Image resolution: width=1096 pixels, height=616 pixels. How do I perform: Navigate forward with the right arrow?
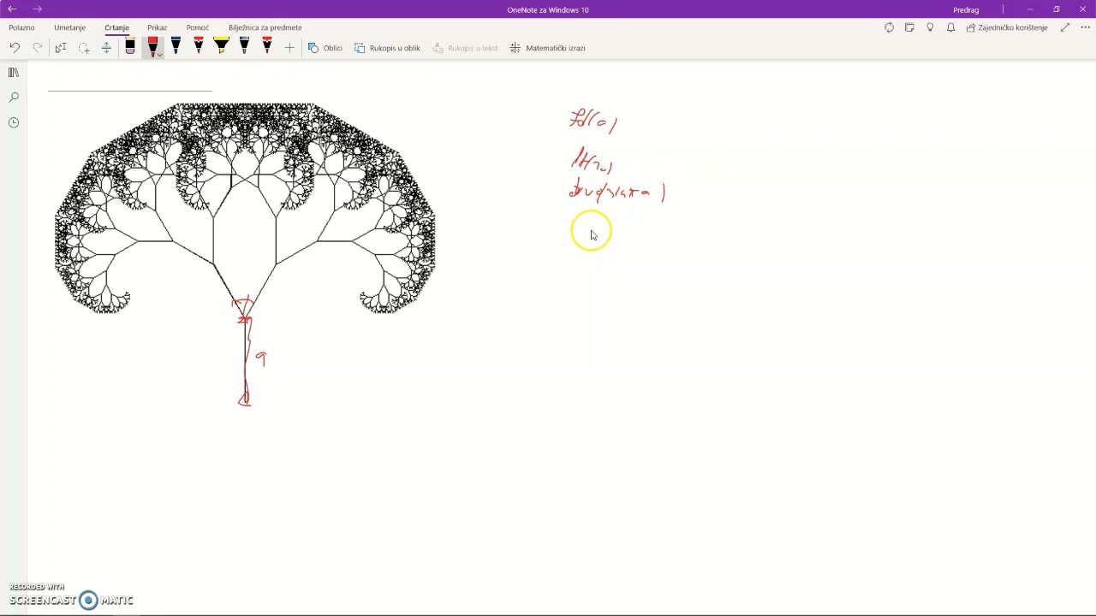click(38, 9)
